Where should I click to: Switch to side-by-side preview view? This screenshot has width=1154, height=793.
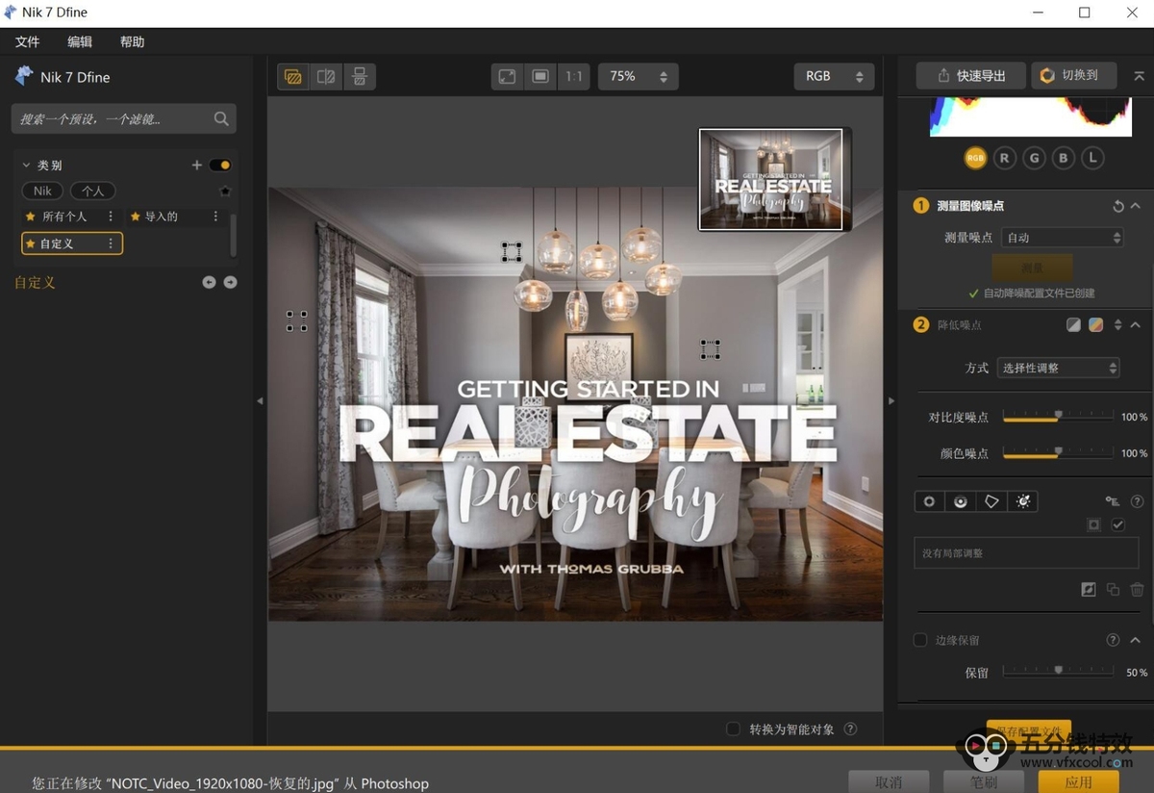pyautogui.click(x=359, y=77)
